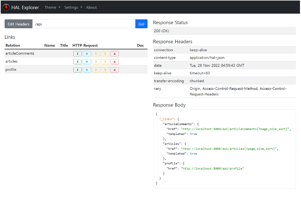The height and width of the screenshot is (199, 301).
Task: Click DELETE x button for articleComments
Action: click(x=114, y=54)
